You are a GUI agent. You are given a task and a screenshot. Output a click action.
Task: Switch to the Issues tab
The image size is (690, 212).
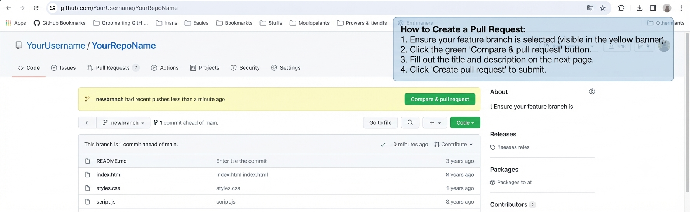pyautogui.click(x=63, y=68)
